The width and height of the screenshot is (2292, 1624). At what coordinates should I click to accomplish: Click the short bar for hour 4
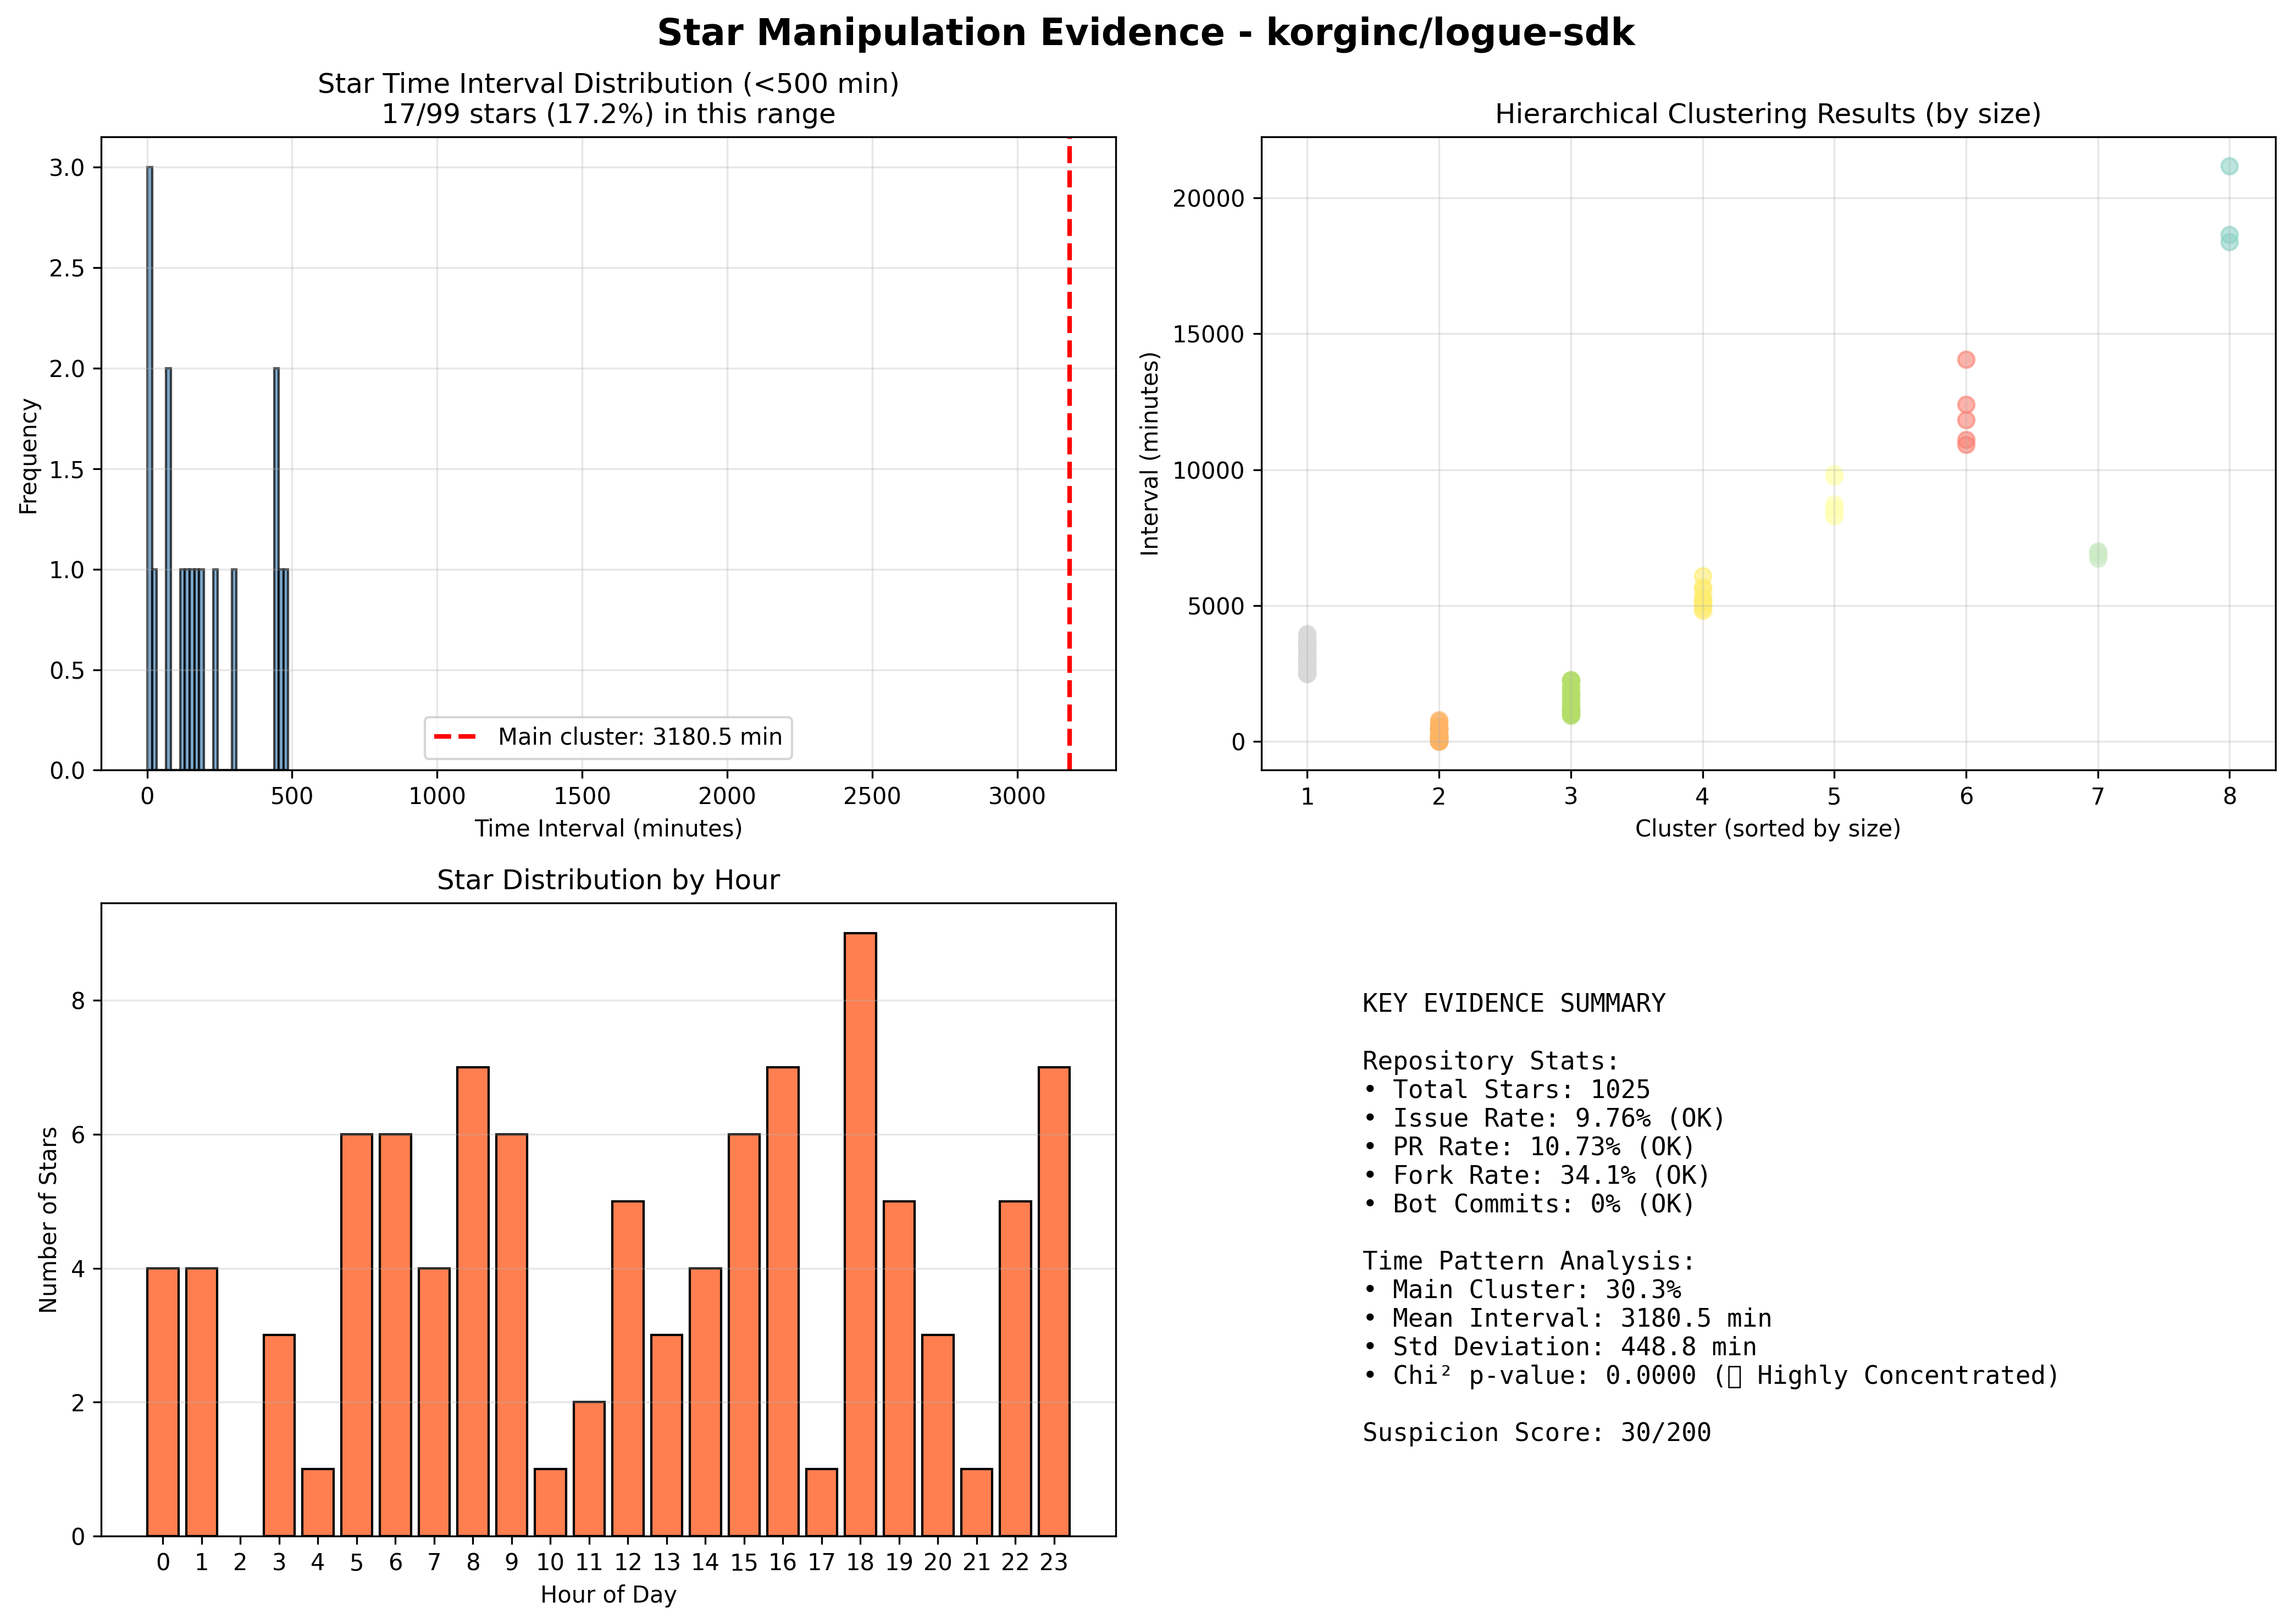318,1502
